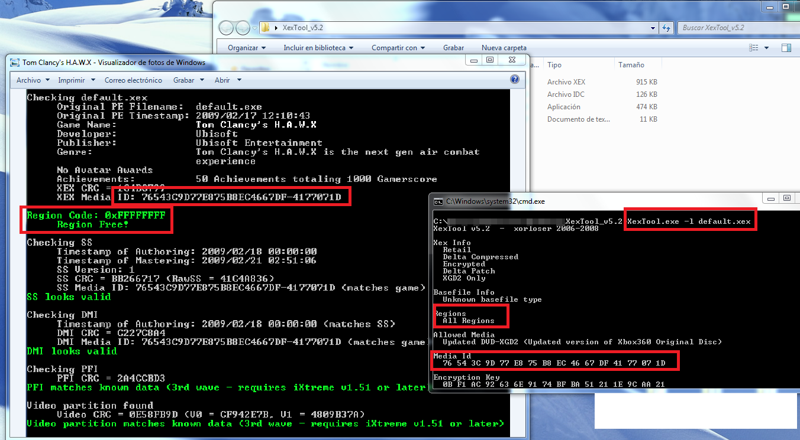Click the 'Allowed Media' heading in cmd
Screen dimensions: 800x440
click(464, 335)
